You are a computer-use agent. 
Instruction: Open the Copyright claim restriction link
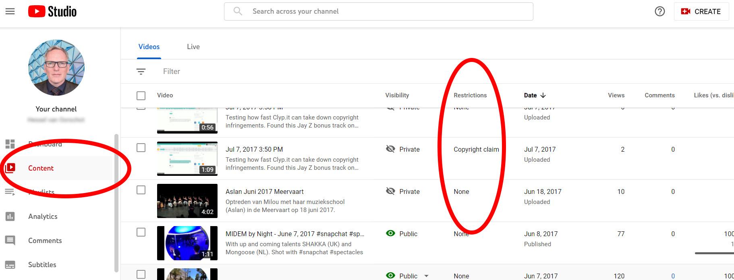point(476,149)
